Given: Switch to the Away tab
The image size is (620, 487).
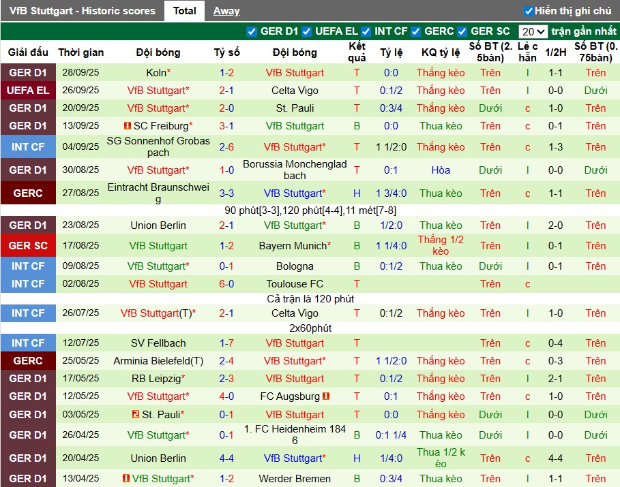Looking at the screenshot, I should 225,10.
